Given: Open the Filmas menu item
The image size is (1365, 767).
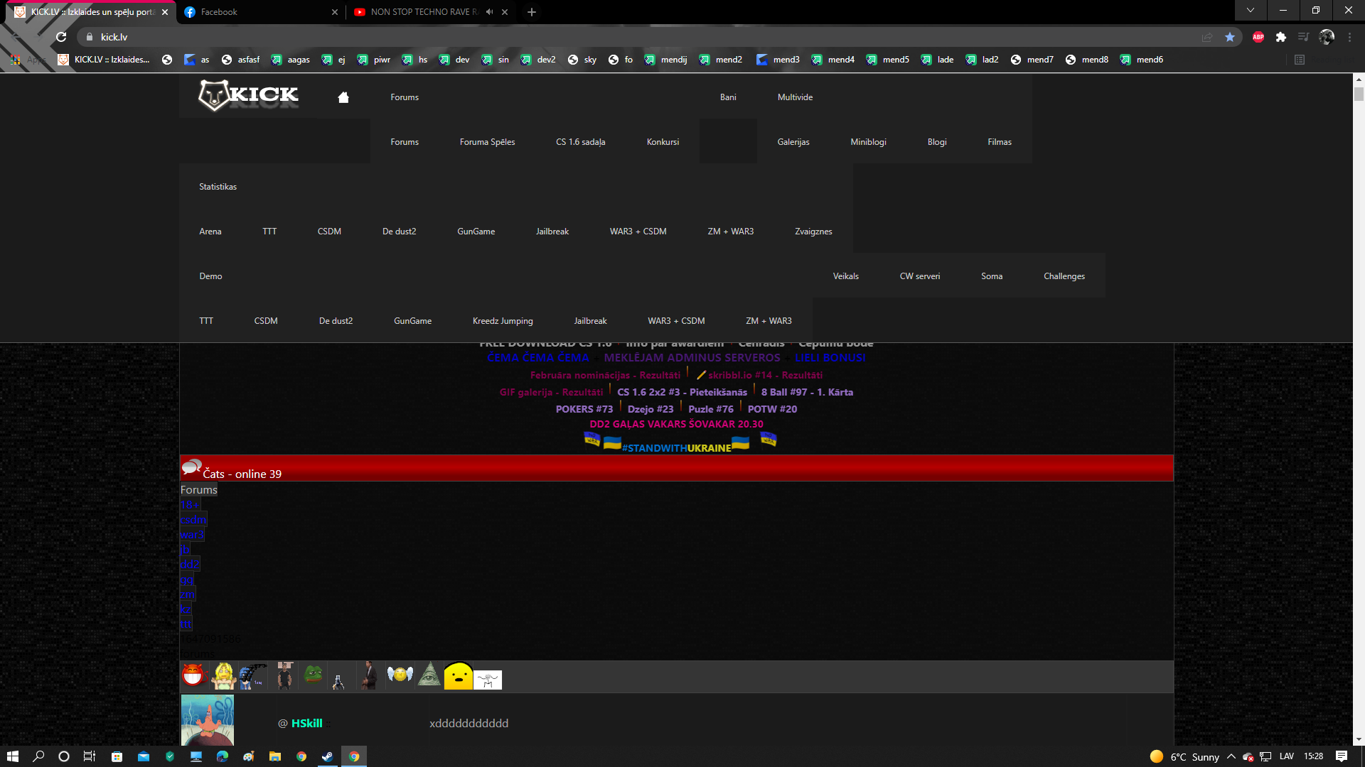Looking at the screenshot, I should (x=999, y=142).
